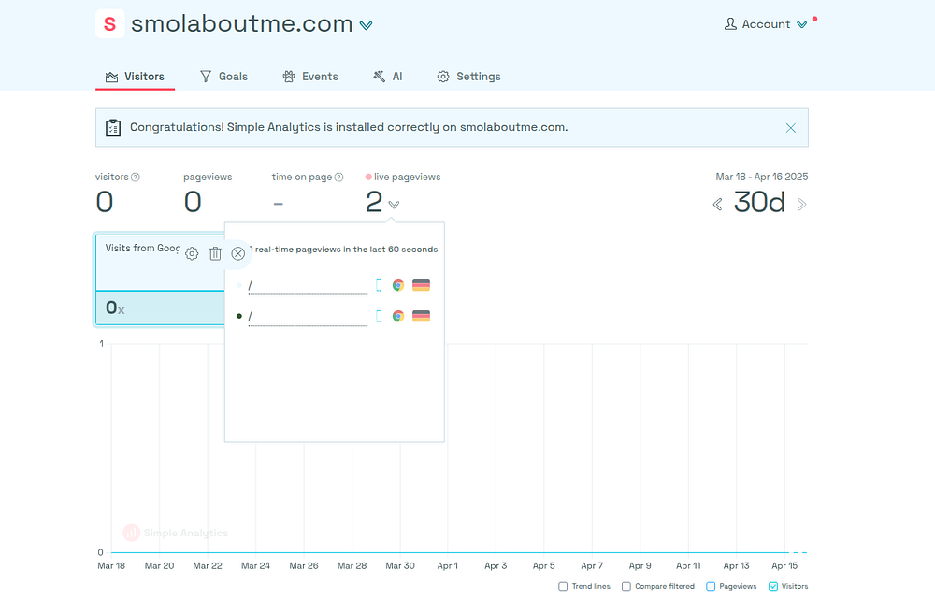
Task: Expand the smolaboutme.com site dropdown
Action: (x=367, y=25)
